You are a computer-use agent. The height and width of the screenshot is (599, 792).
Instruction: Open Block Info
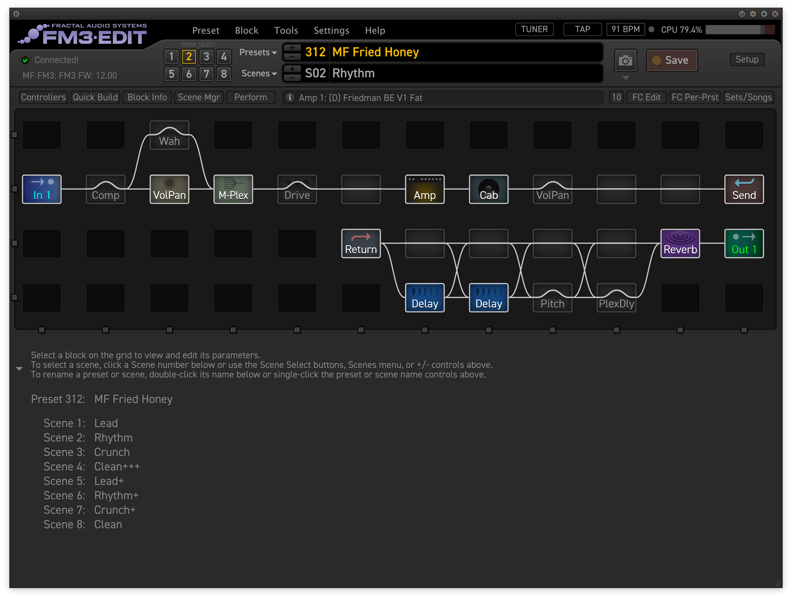click(147, 98)
